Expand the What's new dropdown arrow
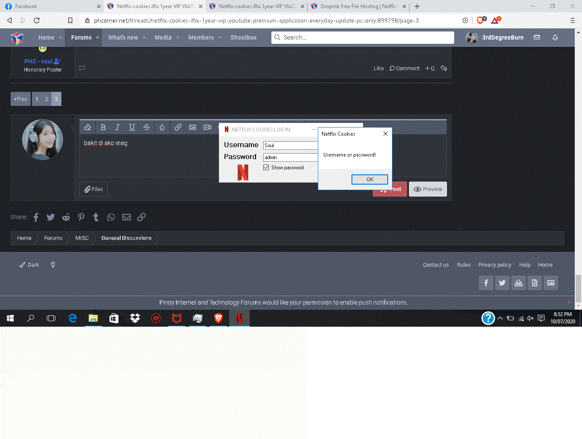582x439 pixels. (x=144, y=37)
